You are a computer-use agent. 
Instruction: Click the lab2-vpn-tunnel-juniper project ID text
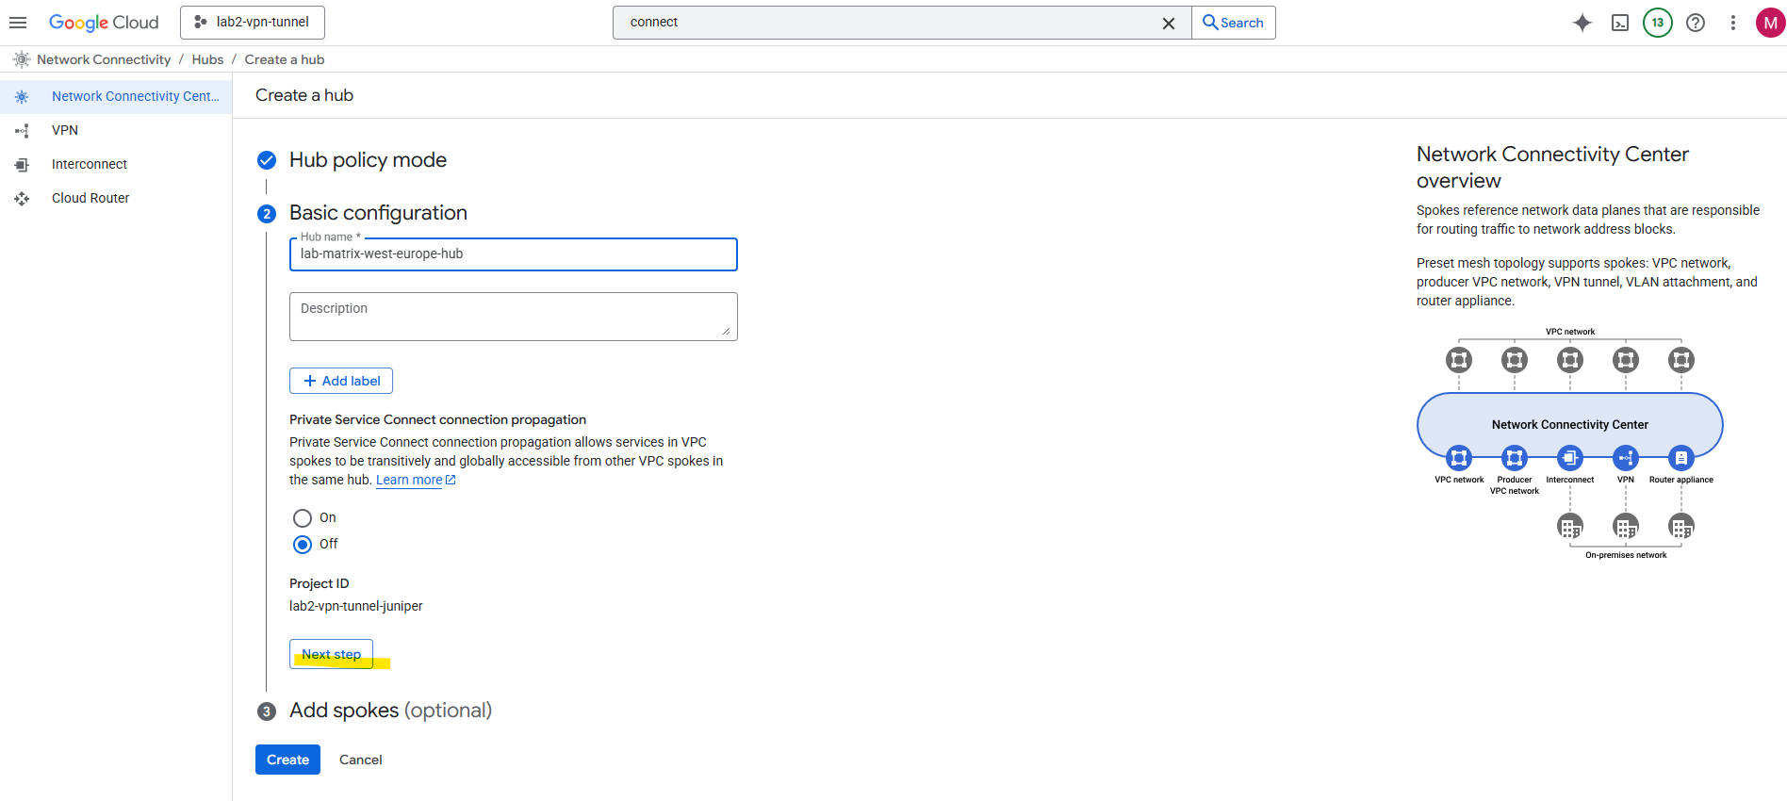(356, 606)
